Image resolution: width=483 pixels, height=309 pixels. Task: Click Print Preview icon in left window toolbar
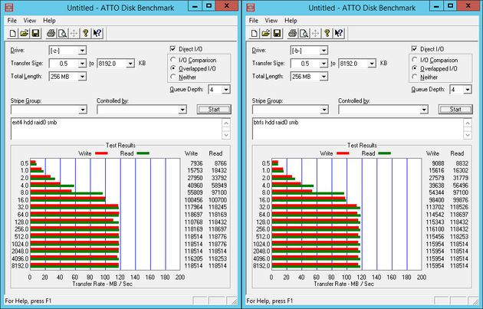(63, 33)
